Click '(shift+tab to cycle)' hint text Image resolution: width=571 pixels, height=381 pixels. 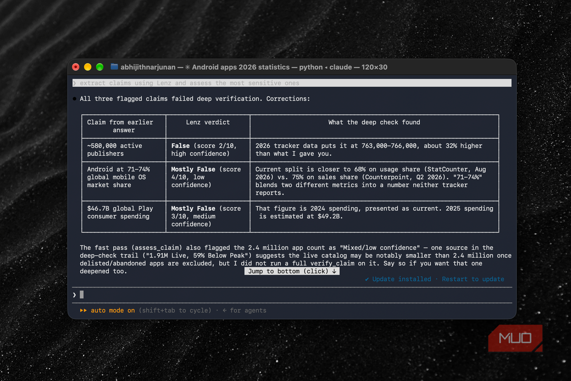pos(175,311)
